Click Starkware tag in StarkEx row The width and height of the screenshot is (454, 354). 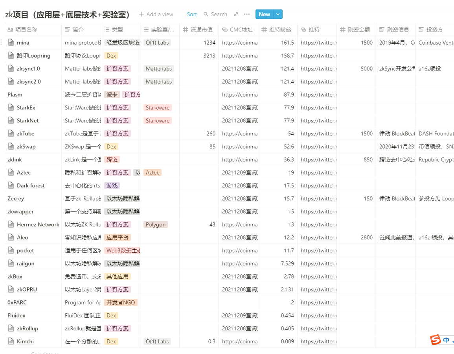click(x=158, y=107)
